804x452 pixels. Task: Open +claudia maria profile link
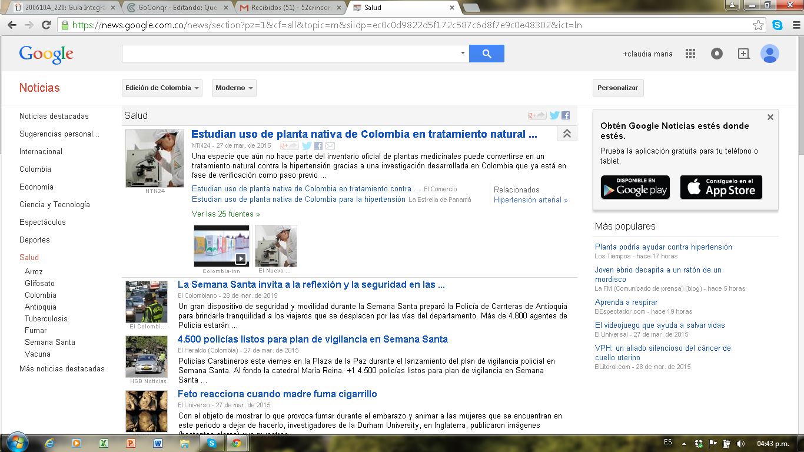click(x=647, y=54)
